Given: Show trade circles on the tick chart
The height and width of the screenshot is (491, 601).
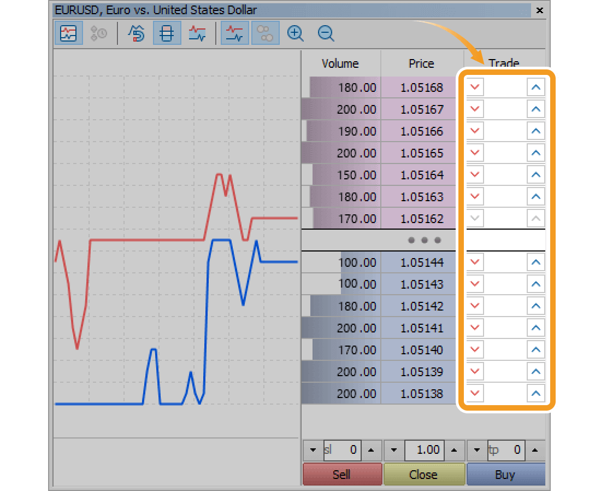Looking at the screenshot, I should point(265,33).
